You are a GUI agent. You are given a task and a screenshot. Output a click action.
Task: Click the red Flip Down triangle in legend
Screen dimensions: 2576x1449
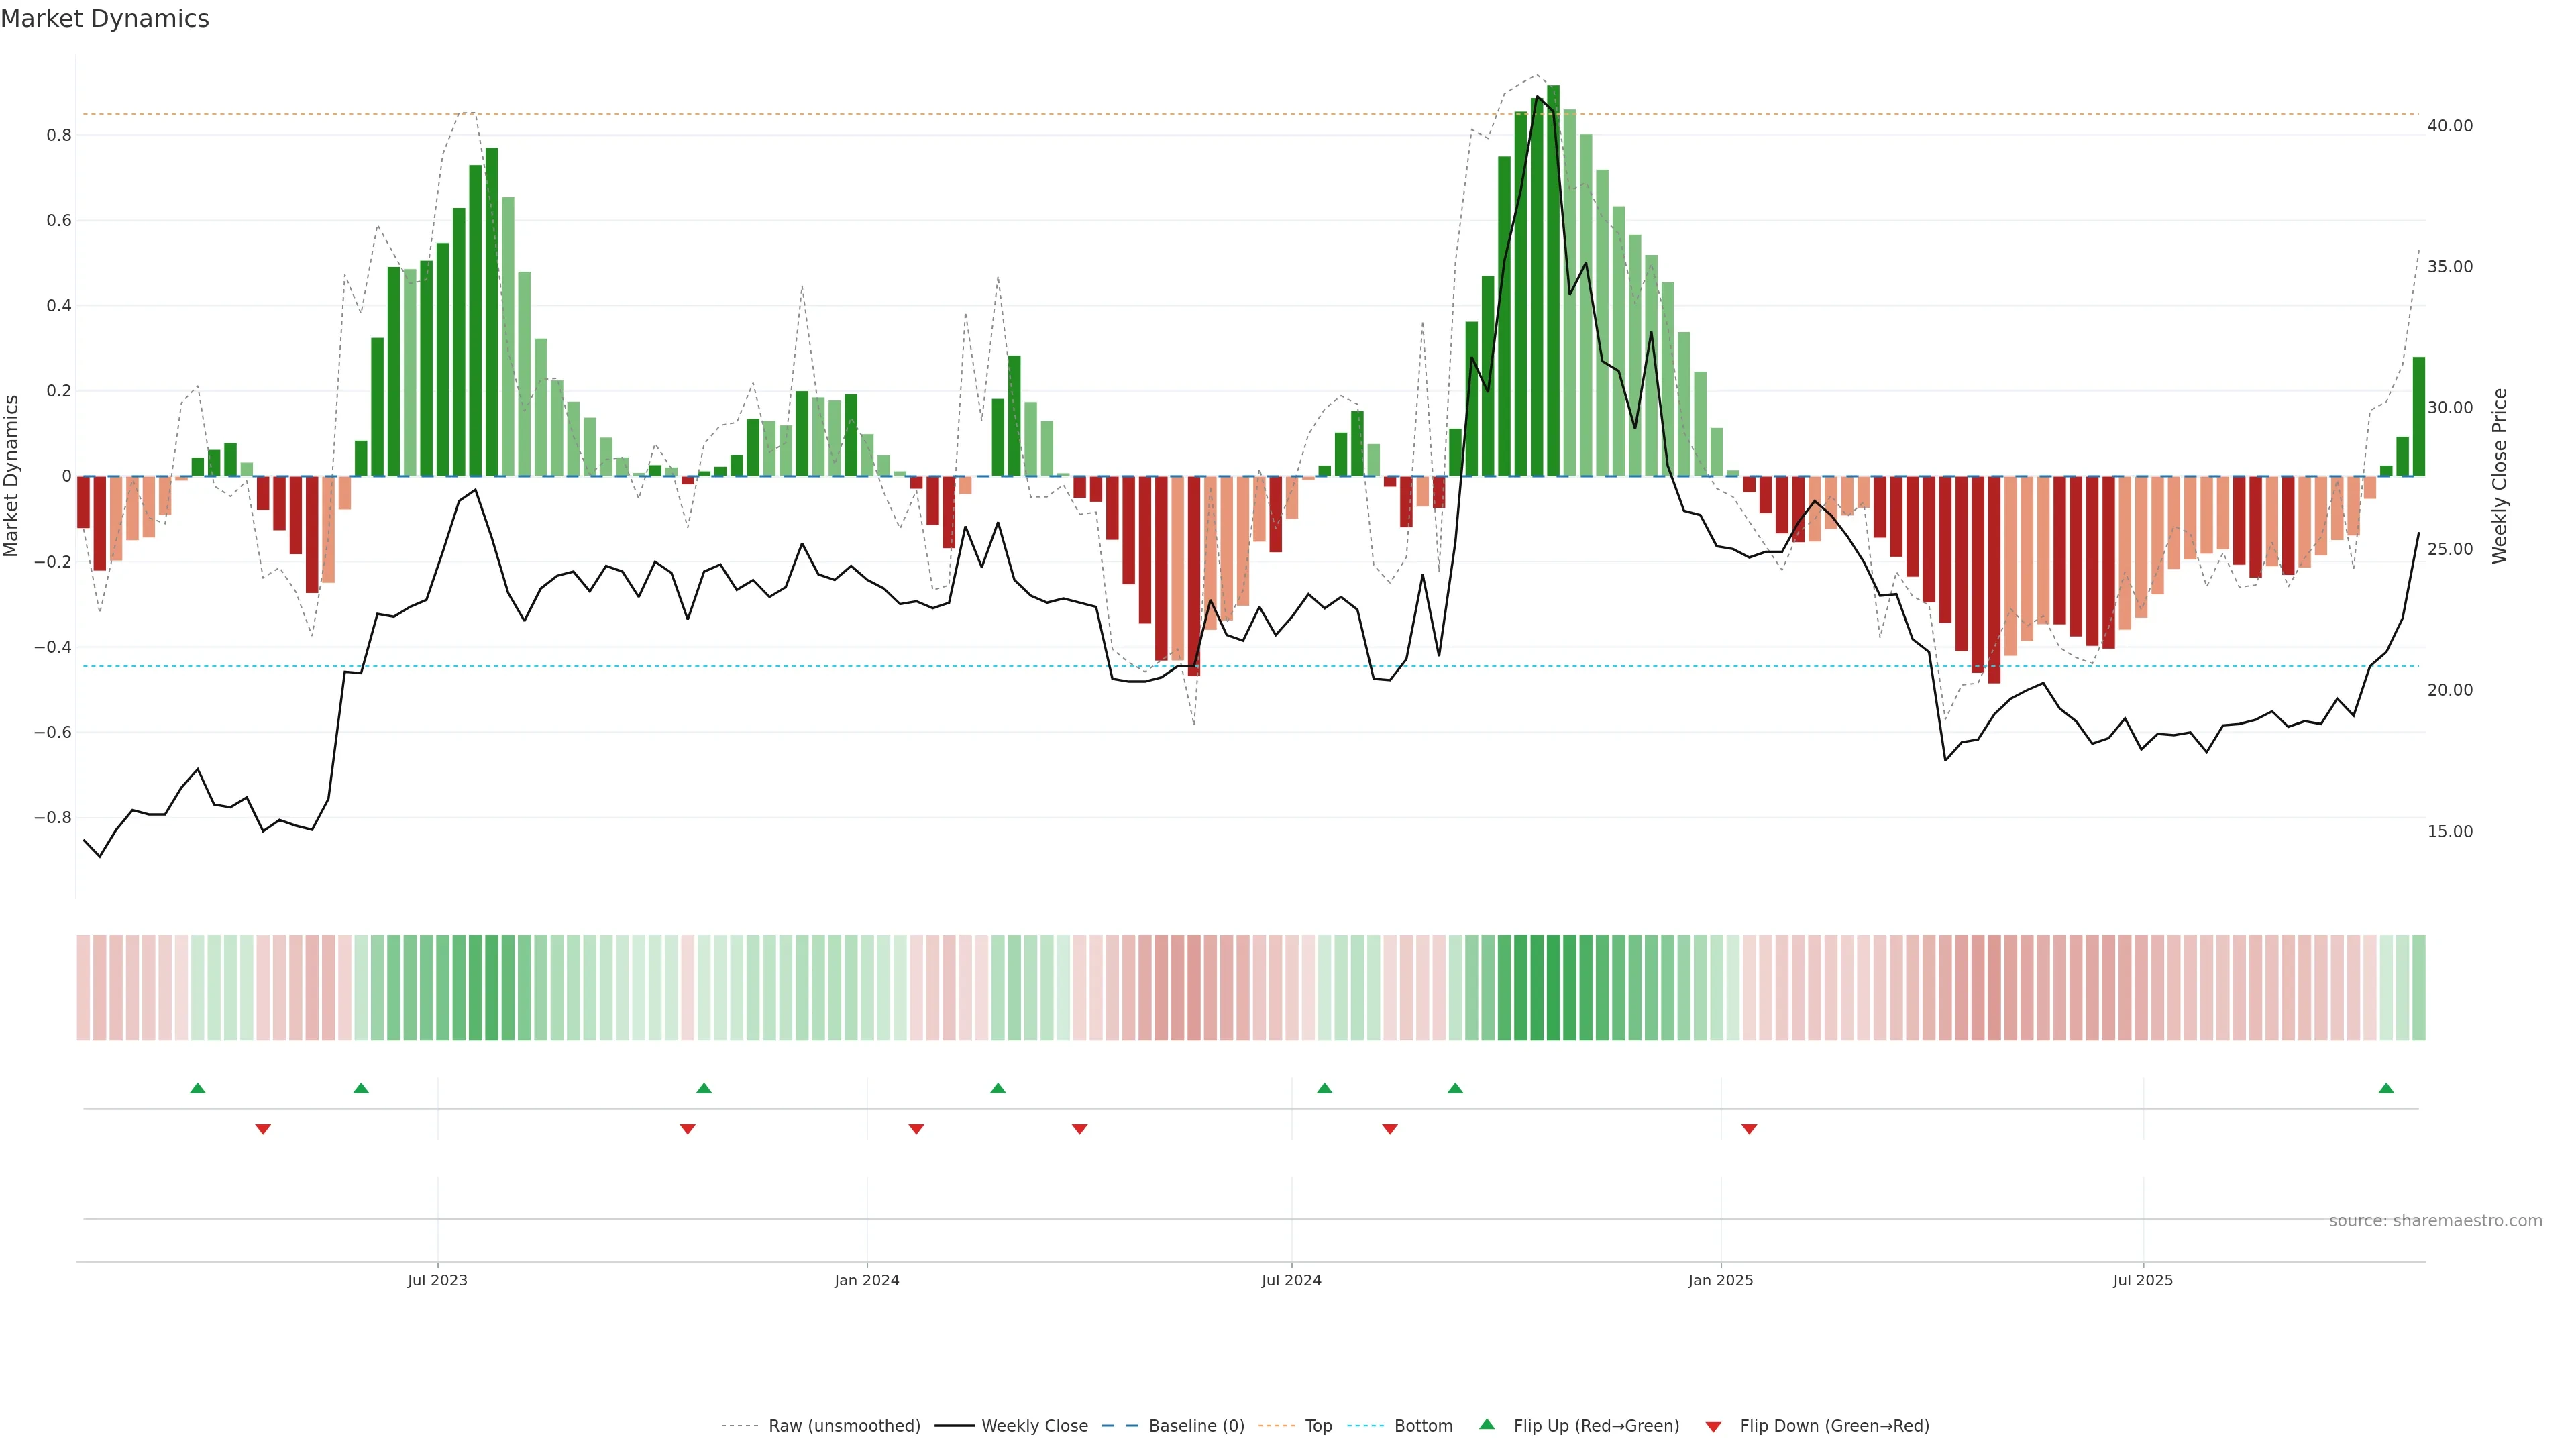pyautogui.click(x=1713, y=1427)
